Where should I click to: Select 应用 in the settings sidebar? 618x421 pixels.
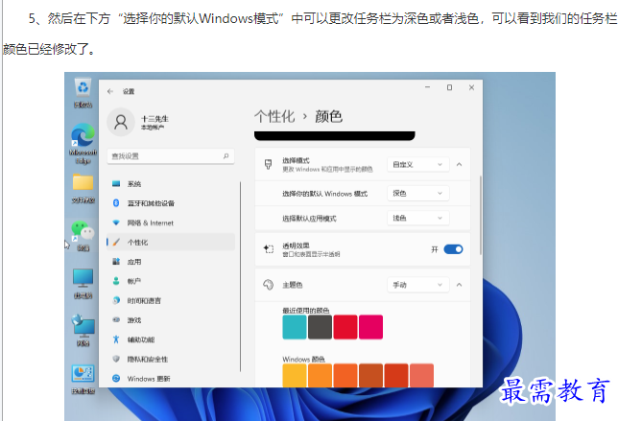171,261
